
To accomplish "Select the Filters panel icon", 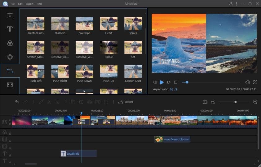I will pyautogui.click(x=10, y=43).
